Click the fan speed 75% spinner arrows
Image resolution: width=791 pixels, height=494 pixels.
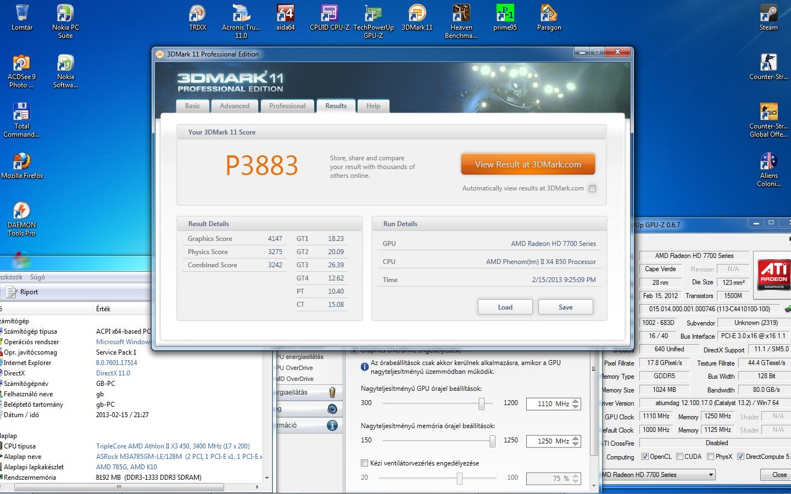pyautogui.click(x=576, y=479)
